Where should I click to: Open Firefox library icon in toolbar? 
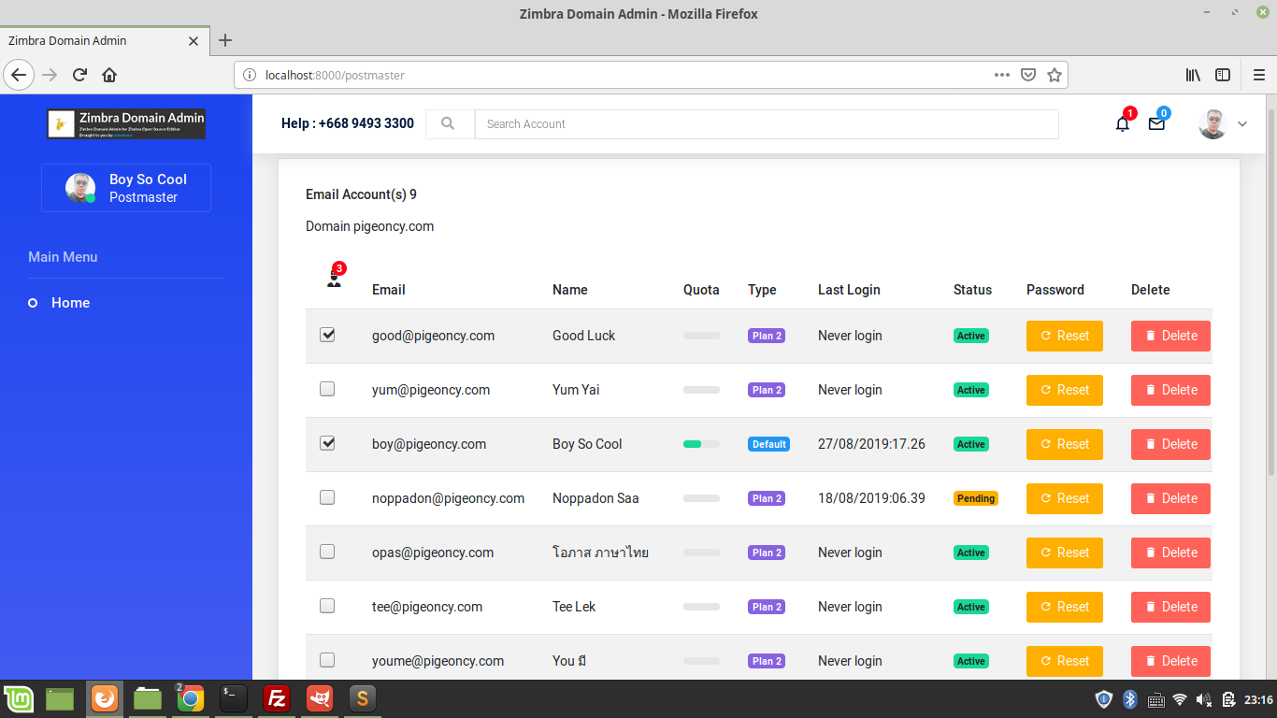tap(1194, 75)
